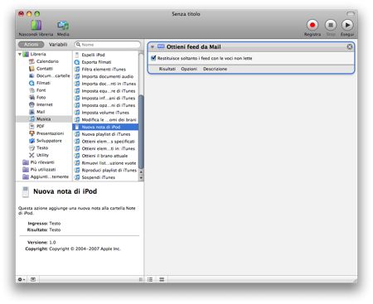Select the Ottieni il brano attuale action

pos(104,156)
